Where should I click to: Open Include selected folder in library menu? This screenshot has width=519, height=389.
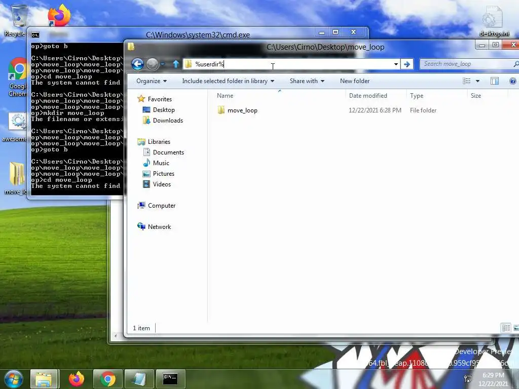(x=228, y=81)
